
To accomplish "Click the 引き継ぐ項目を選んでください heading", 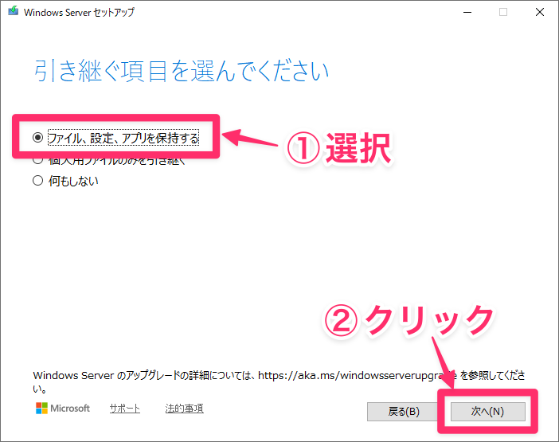I will (x=181, y=71).
